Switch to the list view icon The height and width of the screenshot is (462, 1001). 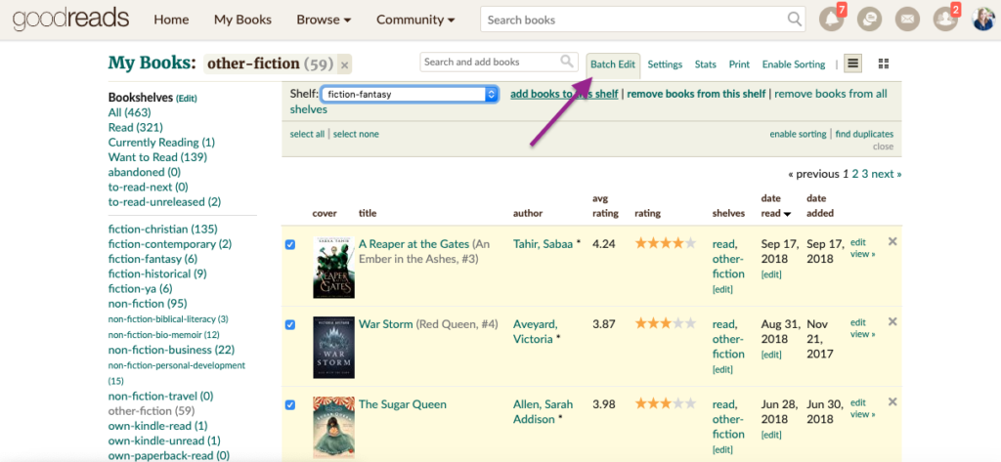coord(852,63)
